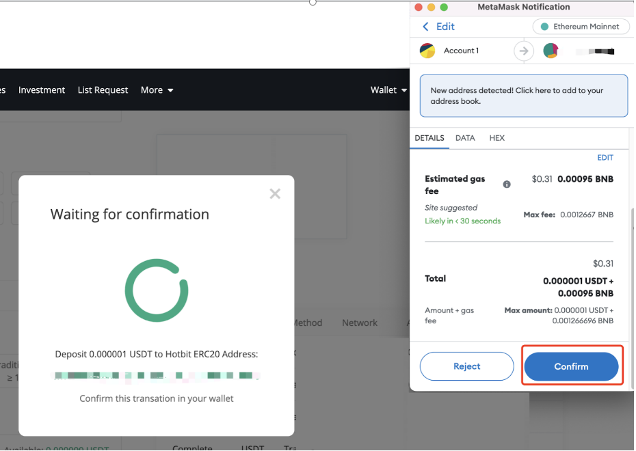Click the recipient address avatar icon
Screen dimensions: 636x451
coord(551,51)
